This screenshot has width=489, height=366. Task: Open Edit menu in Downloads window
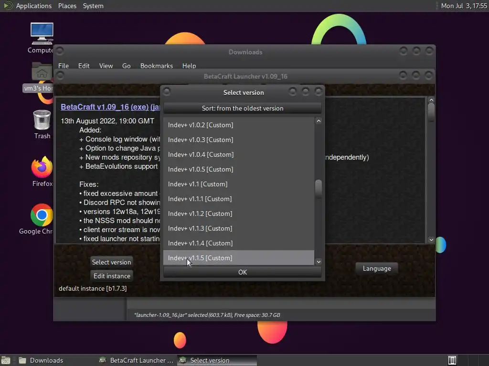(x=84, y=66)
